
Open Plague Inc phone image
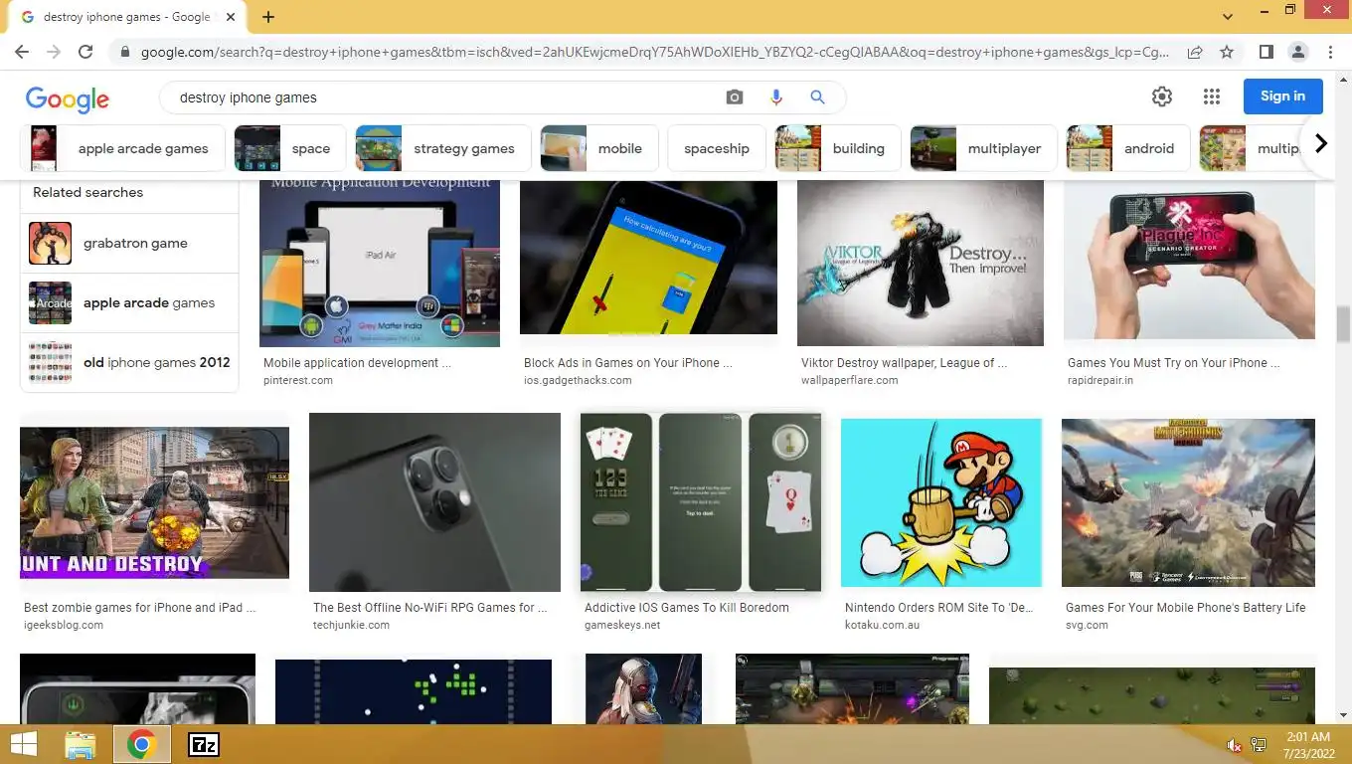pos(1189,261)
